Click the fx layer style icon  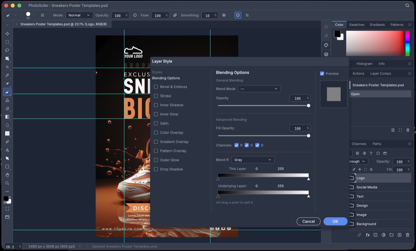(x=368, y=235)
